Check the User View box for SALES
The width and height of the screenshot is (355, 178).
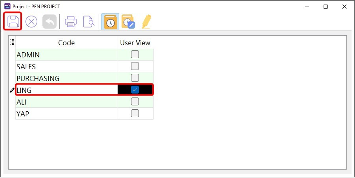tap(135, 66)
